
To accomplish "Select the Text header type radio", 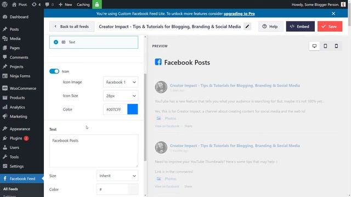I will [56, 42].
